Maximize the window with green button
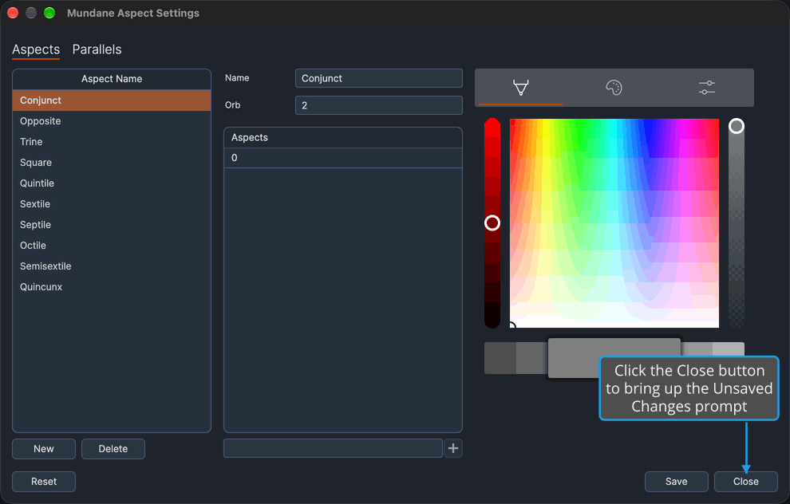790x504 pixels. [49, 13]
